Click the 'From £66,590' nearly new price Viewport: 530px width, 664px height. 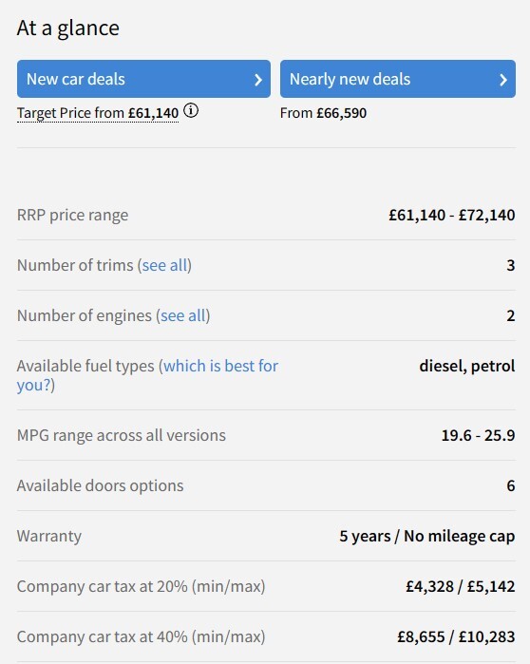click(x=323, y=113)
